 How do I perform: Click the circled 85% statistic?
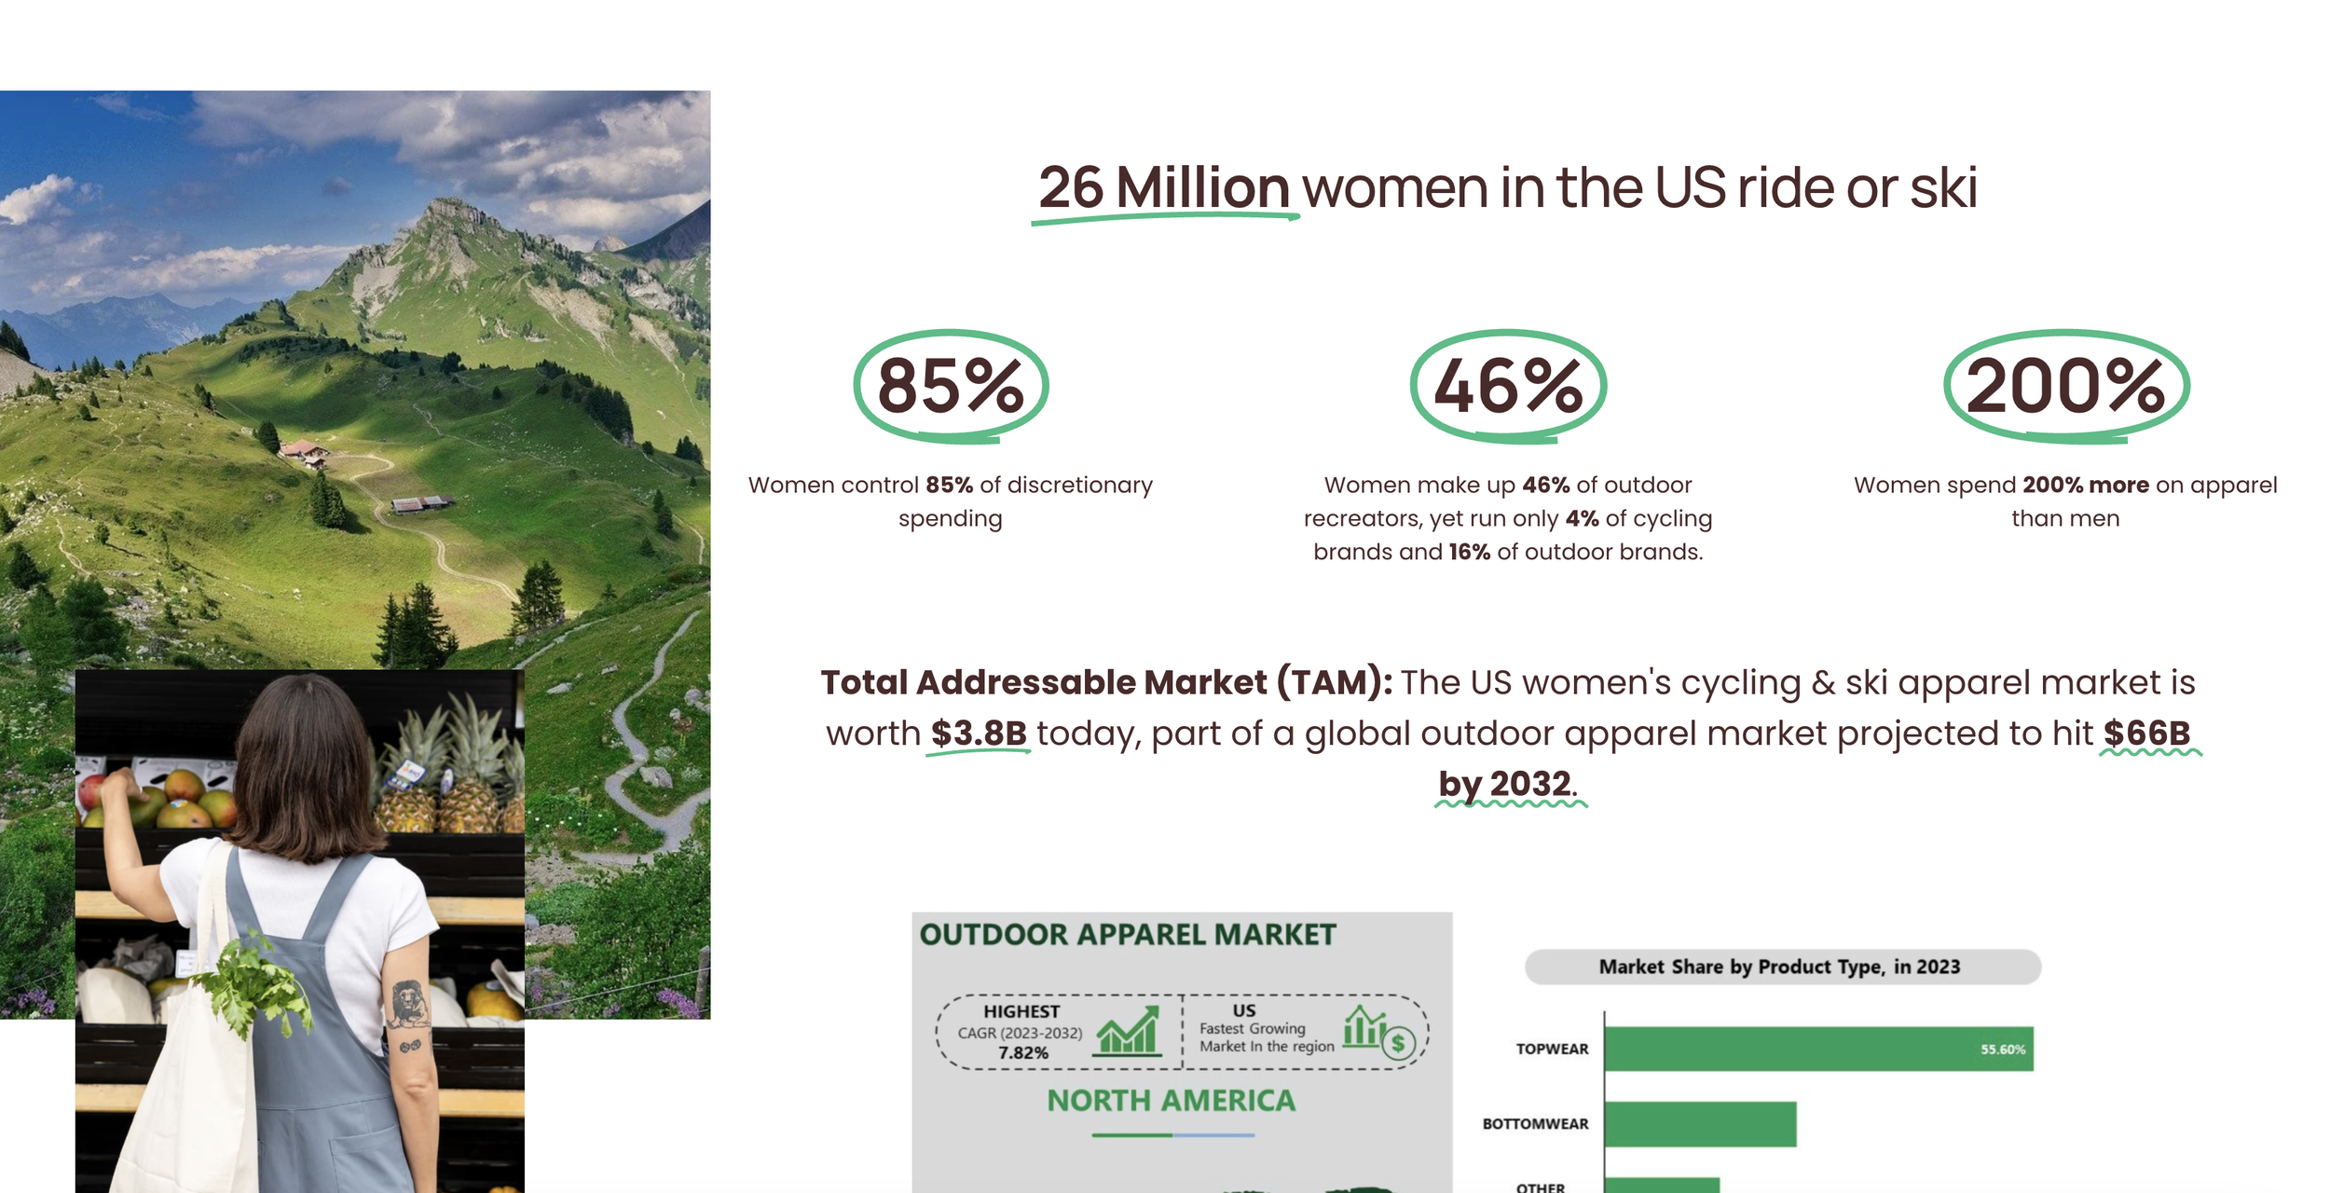point(951,386)
